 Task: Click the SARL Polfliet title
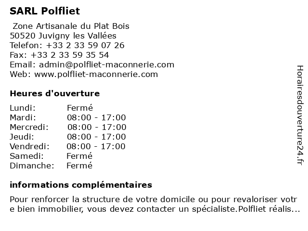pyautogui.click(x=45, y=11)
